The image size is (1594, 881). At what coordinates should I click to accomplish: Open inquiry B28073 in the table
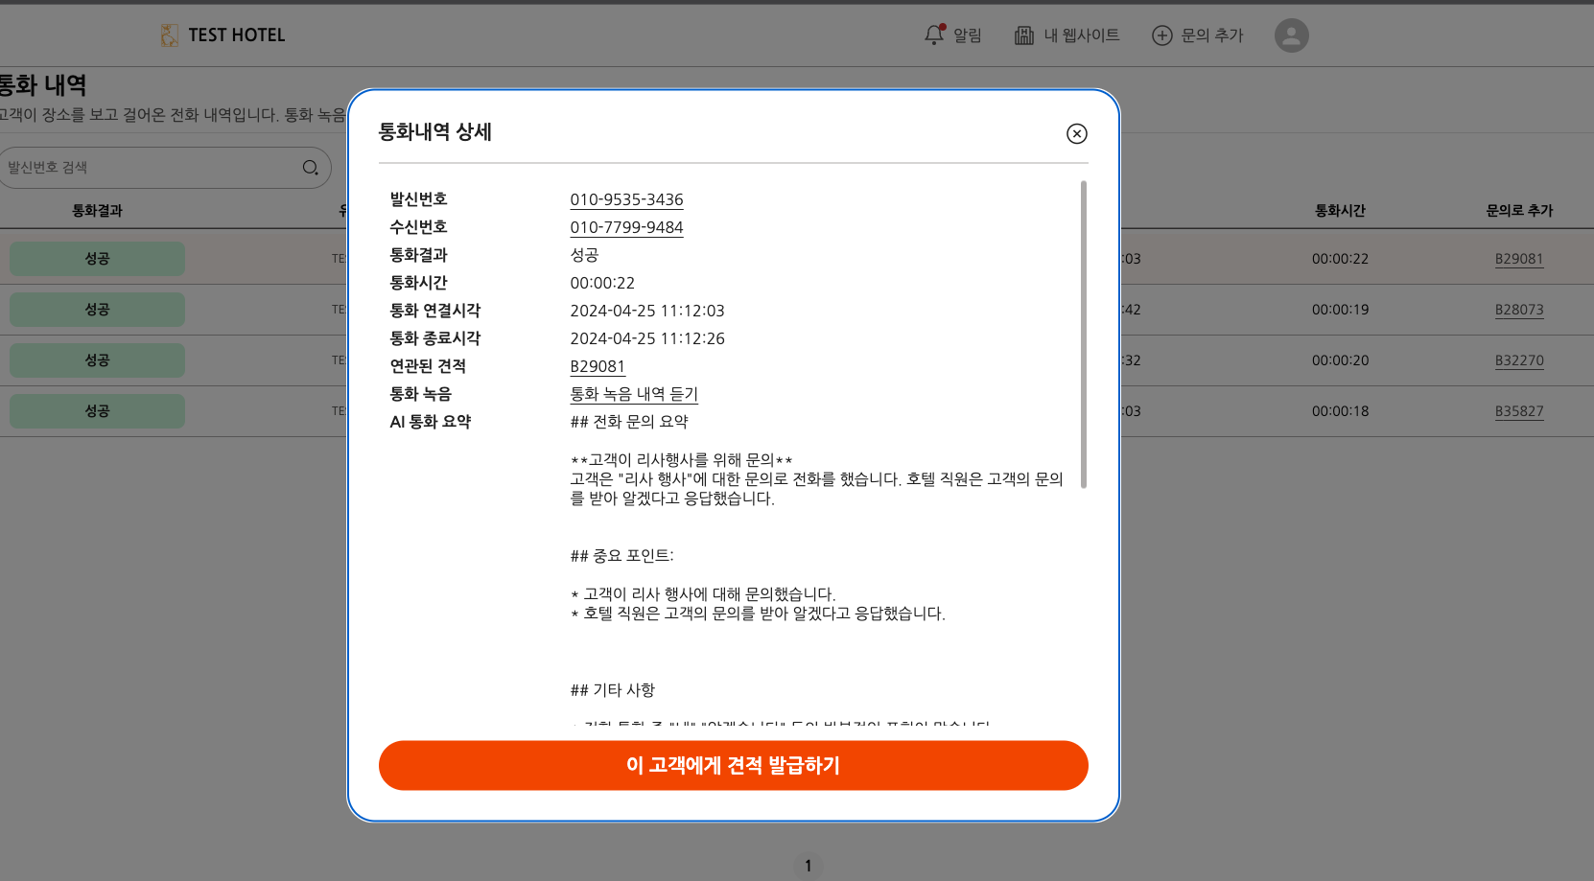tap(1518, 310)
